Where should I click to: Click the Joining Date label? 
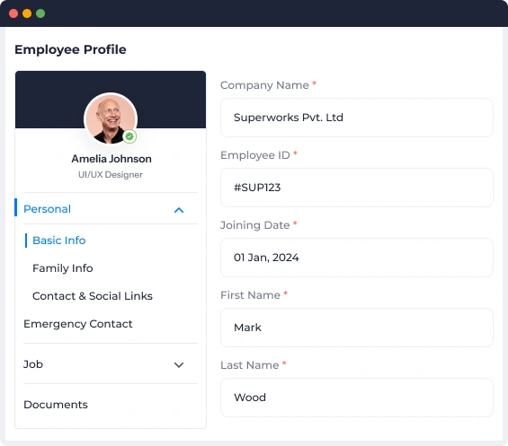[x=255, y=225]
